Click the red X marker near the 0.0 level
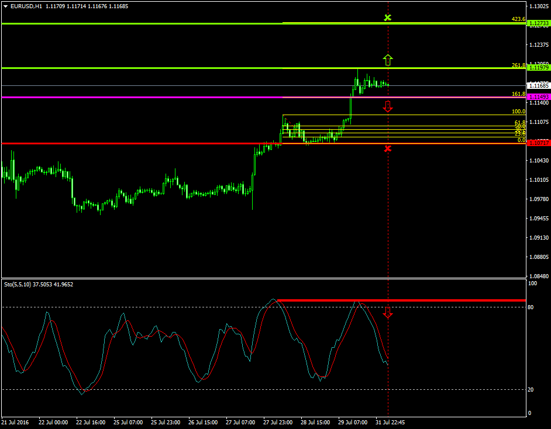 click(387, 148)
